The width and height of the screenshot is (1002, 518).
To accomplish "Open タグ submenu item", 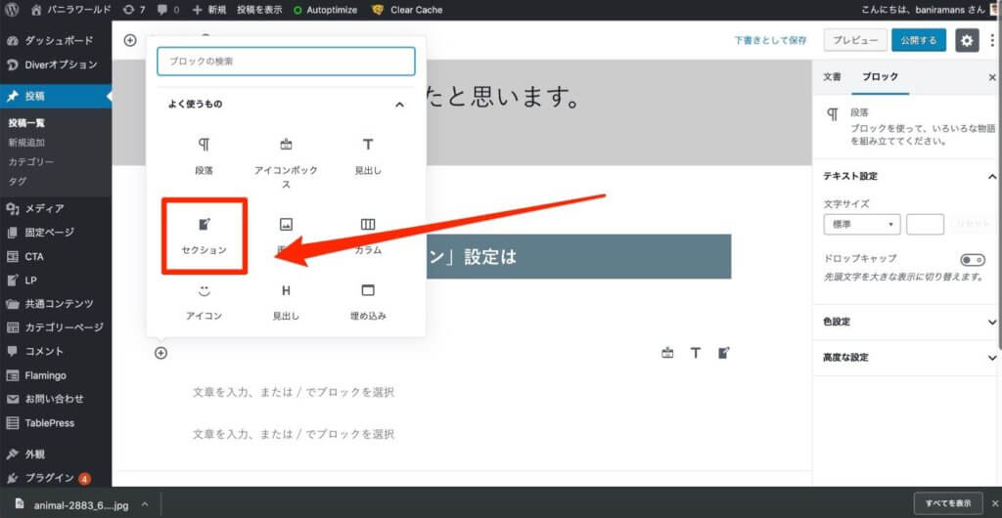I will point(18,181).
